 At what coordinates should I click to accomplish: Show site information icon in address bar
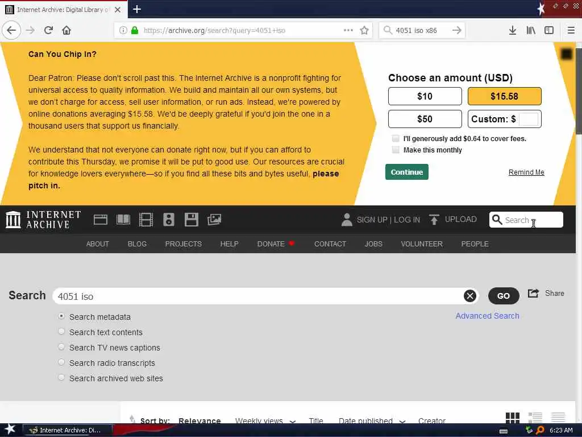123,30
